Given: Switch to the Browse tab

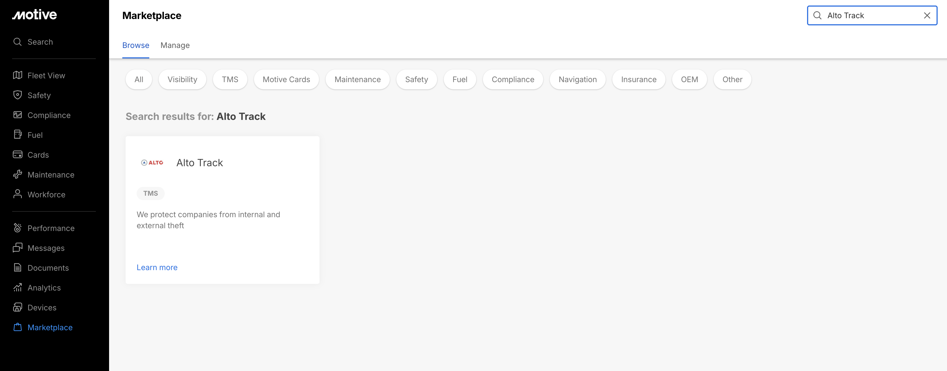Looking at the screenshot, I should 136,45.
